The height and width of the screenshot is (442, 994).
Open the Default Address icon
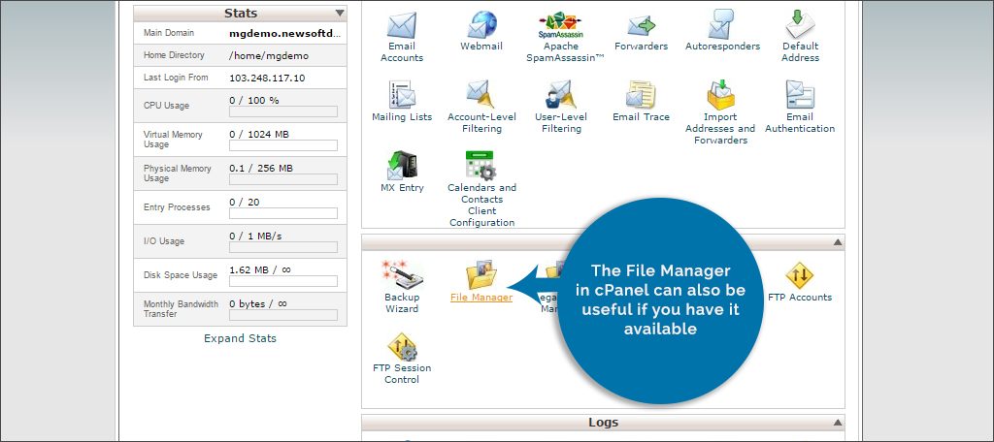pyautogui.click(x=800, y=24)
